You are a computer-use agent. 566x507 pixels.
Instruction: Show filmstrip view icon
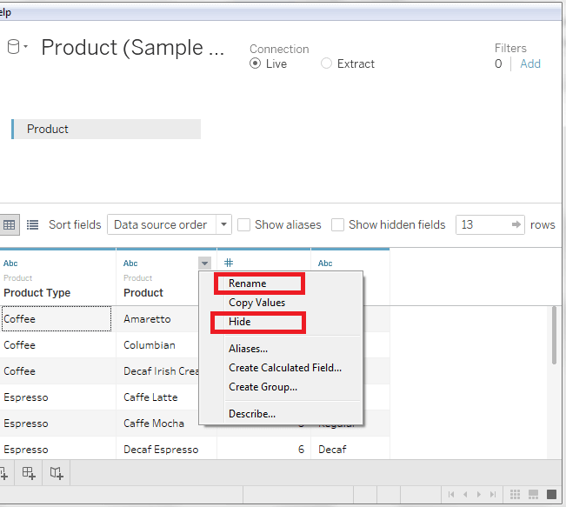[533, 494]
